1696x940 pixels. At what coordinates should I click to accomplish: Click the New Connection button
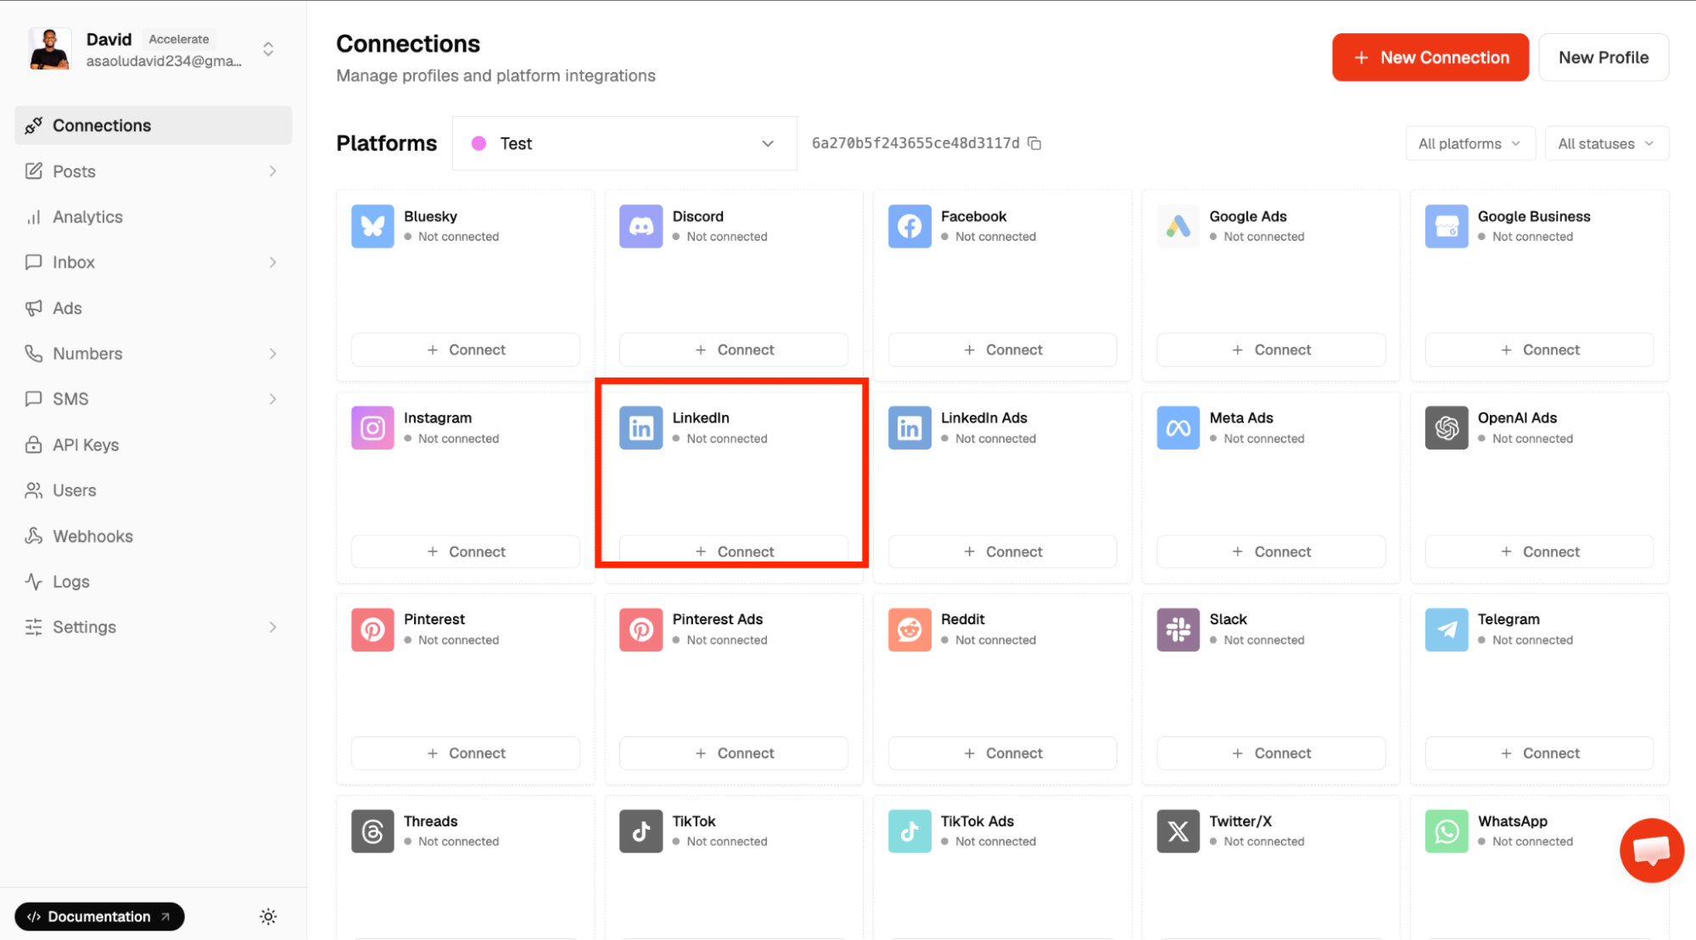[1430, 58]
